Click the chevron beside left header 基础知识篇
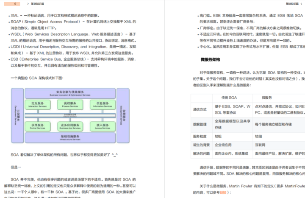 28,4
